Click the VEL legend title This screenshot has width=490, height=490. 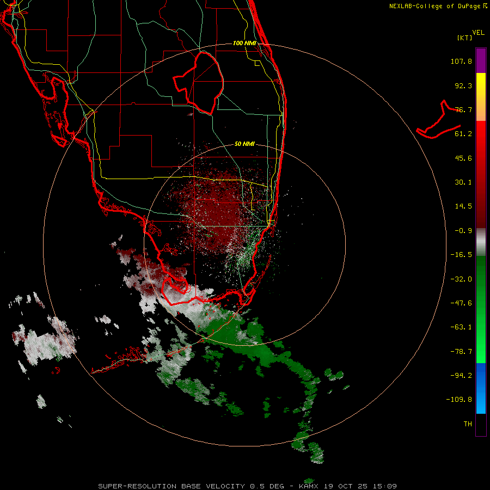pos(478,33)
